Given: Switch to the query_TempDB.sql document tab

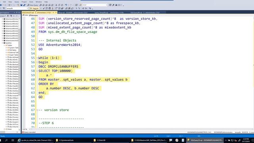Looking at the screenshot, I should coord(109,12).
